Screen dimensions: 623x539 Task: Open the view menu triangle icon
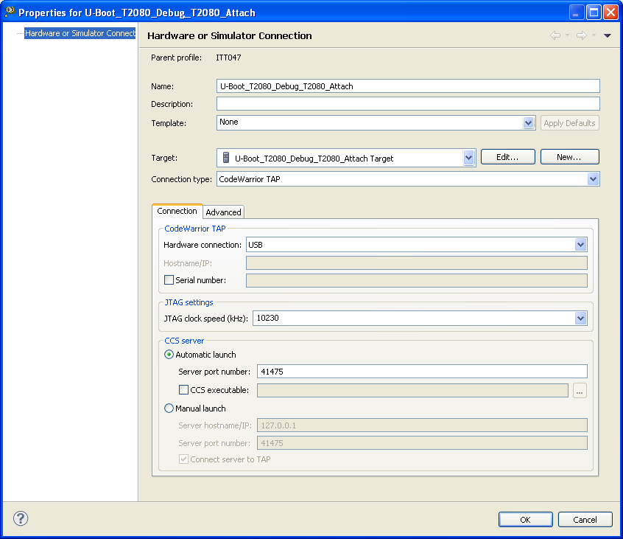click(608, 35)
